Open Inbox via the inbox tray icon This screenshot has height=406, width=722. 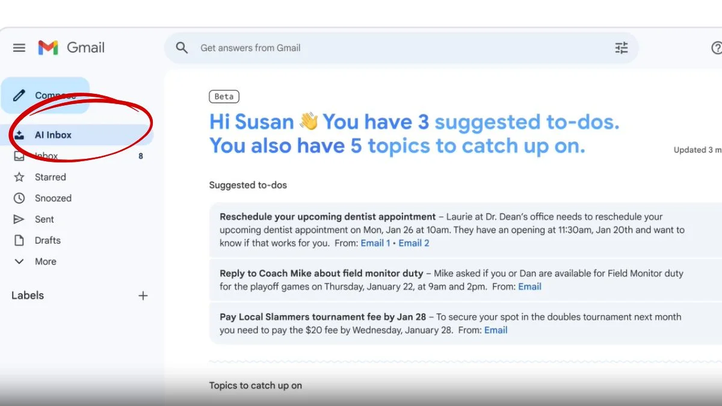tap(19, 156)
